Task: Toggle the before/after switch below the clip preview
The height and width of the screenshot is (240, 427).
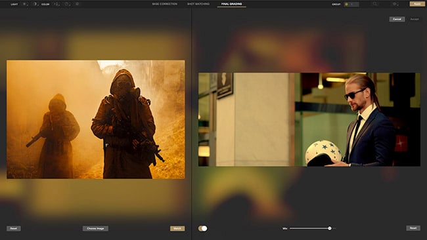Action: pos(202,228)
